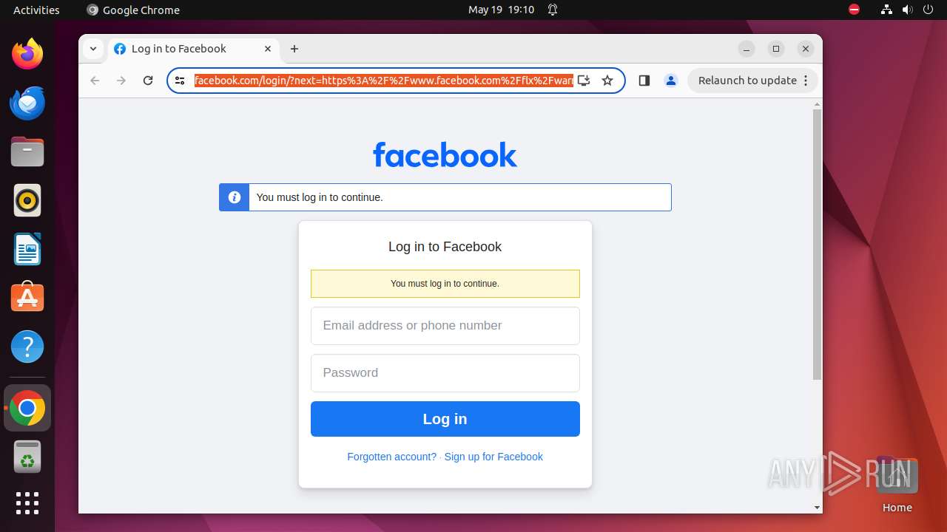Click the info icon in login notice
This screenshot has width=947, height=532.
[x=235, y=197]
